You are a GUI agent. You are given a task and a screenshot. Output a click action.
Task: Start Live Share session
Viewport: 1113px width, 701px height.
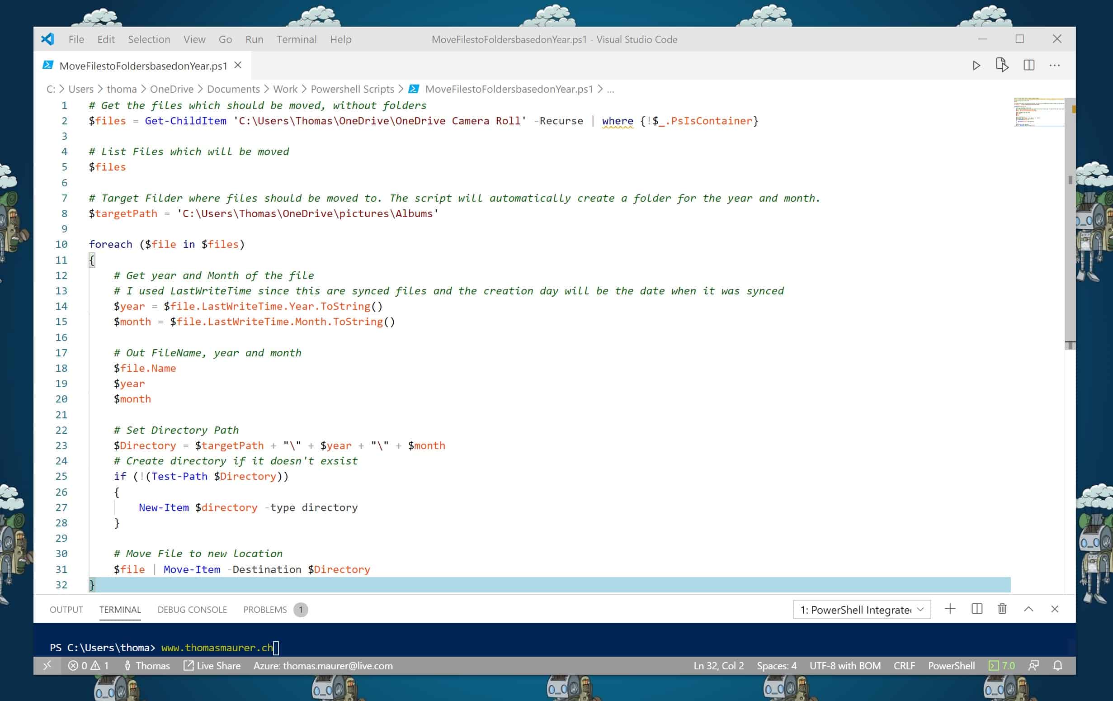(x=212, y=665)
